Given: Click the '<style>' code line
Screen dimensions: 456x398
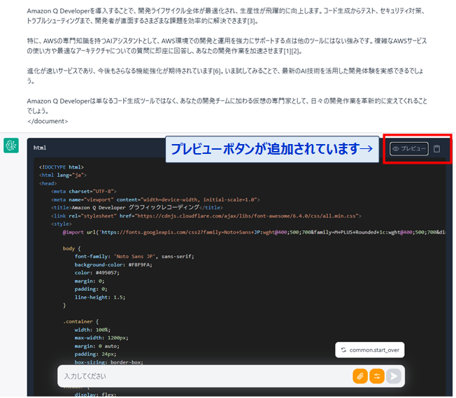Looking at the screenshot, I should point(61,224).
